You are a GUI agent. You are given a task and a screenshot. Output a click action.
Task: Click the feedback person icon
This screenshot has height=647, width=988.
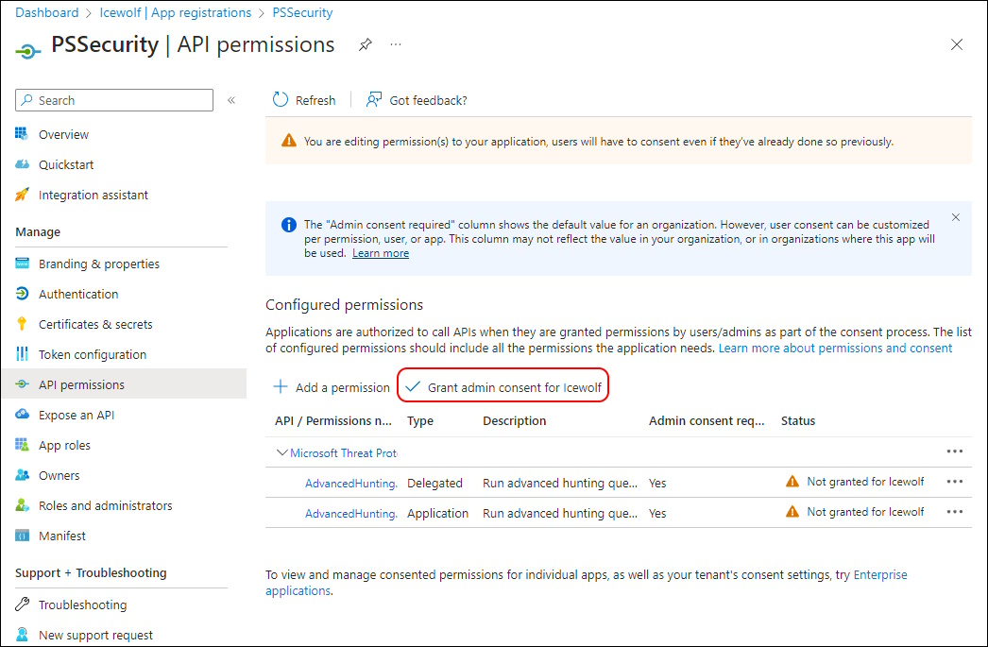pyautogui.click(x=374, y=99)
